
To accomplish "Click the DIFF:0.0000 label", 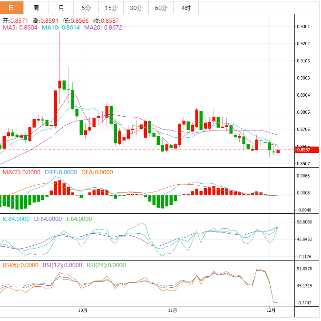I will click(61, 172).
